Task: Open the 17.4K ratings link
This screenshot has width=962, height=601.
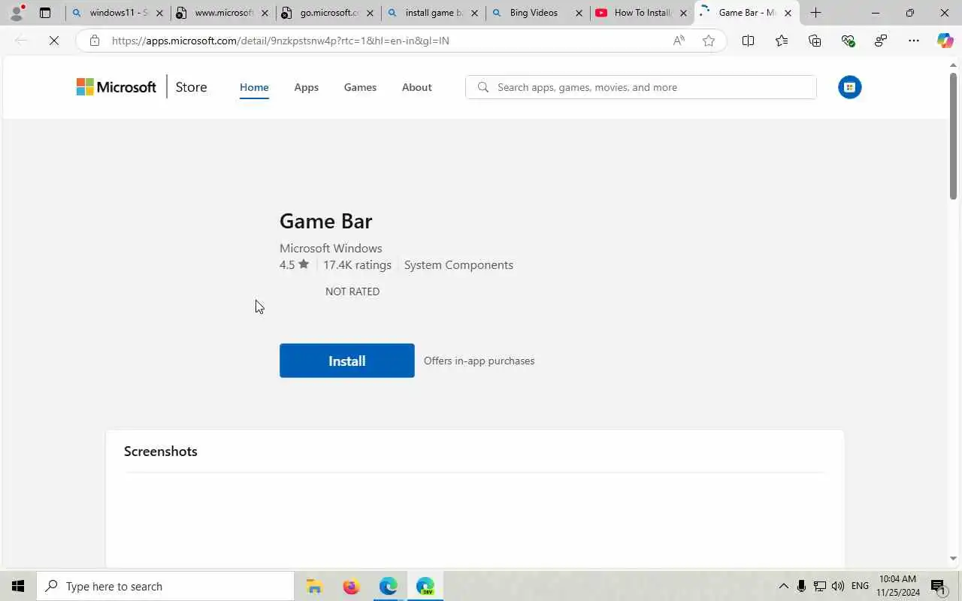Action: (357, 264)
